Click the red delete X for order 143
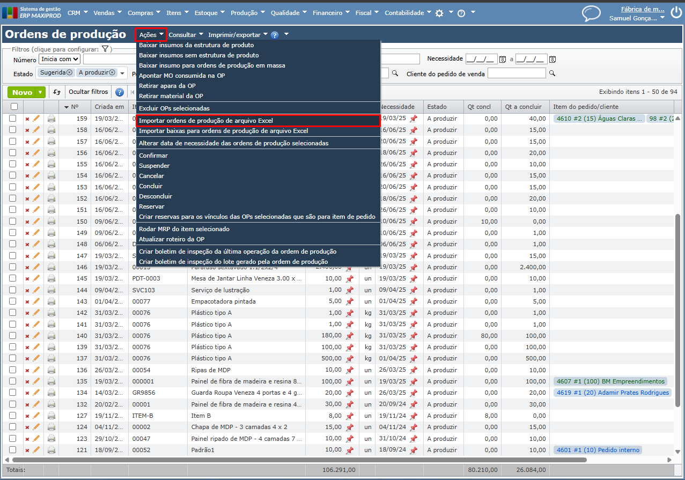Image resolution: width=685 pixels, height=480 pixels. click(27, 301)
